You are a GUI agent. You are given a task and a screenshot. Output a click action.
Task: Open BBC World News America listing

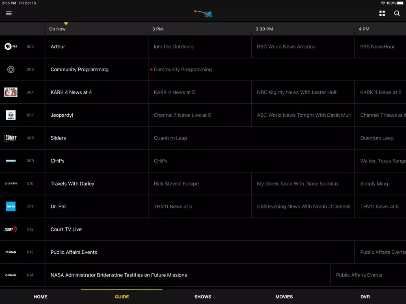pyautogui.click(x=303, y=47)
